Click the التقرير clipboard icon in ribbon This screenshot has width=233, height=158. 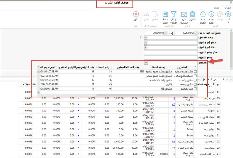coord(193,14)
